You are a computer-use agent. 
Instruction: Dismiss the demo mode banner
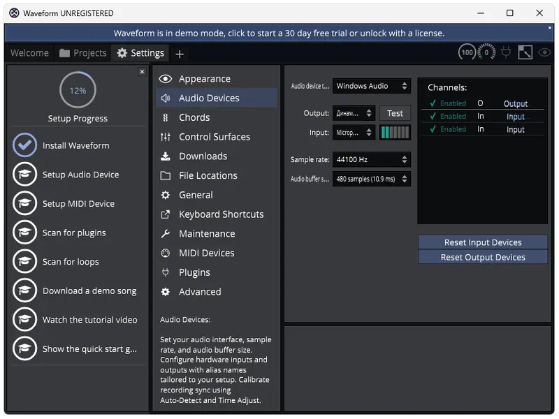(x=550, y=27)
